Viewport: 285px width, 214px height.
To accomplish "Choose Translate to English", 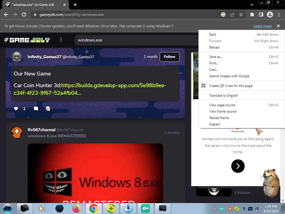I will point(242,96).
